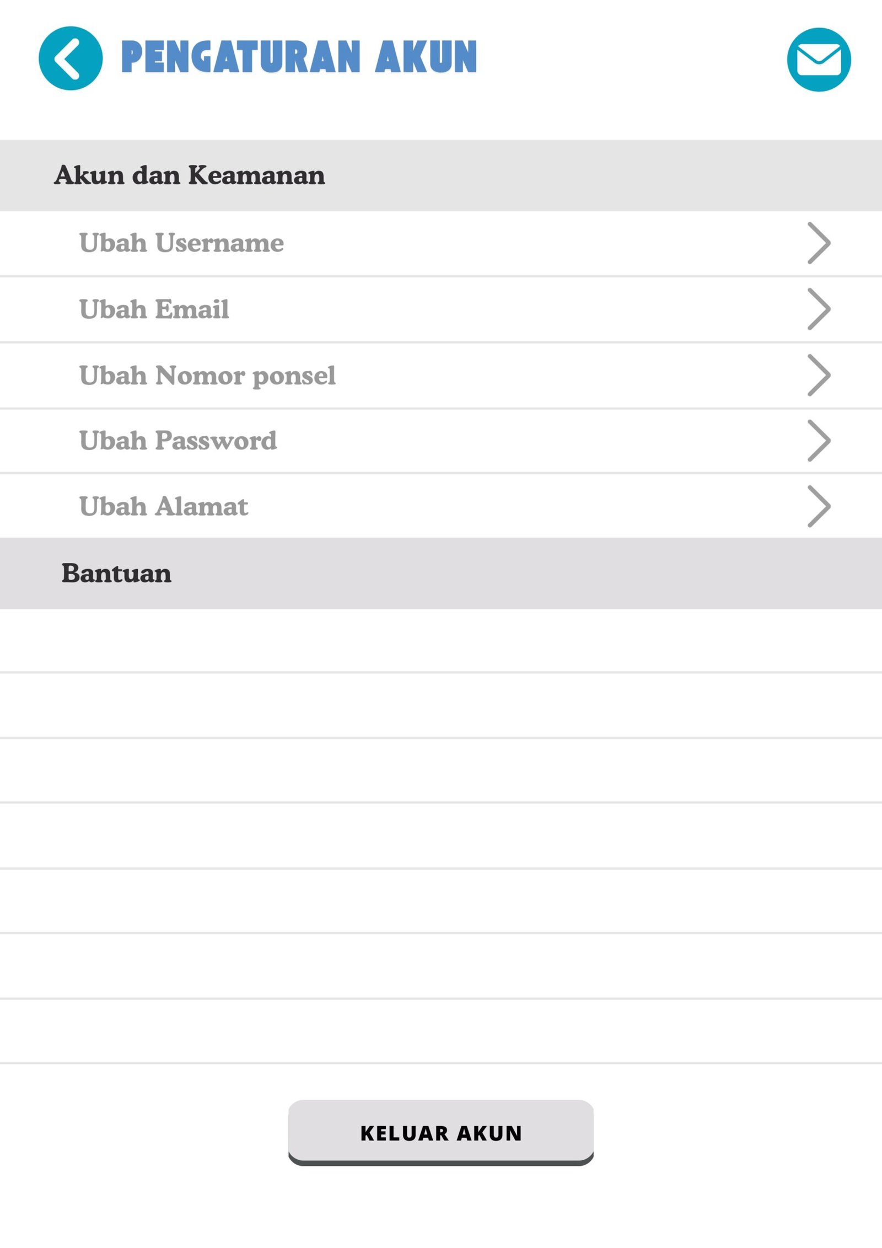This screenshot has height=1248, width=882.
Task: Log out with the Keluar Akun button
Action: (x=441, y=1133)
